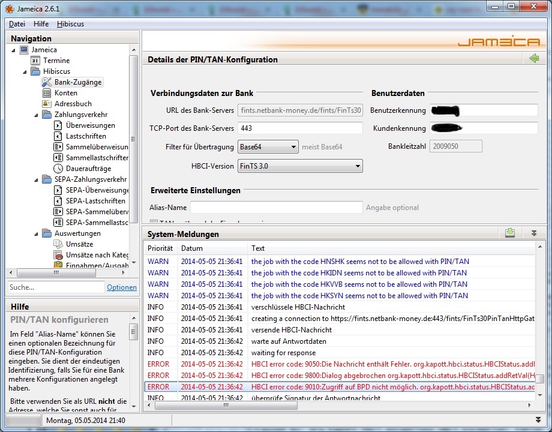Sort log by the Datum column header
Viewport: 552px width, 432px height.
click(x=213, y=248)
